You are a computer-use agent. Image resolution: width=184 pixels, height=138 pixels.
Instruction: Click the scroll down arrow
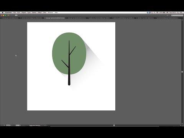click(x=182, y=124)
